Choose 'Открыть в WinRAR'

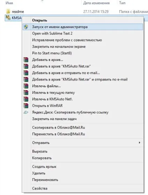(x=83, y=106)
